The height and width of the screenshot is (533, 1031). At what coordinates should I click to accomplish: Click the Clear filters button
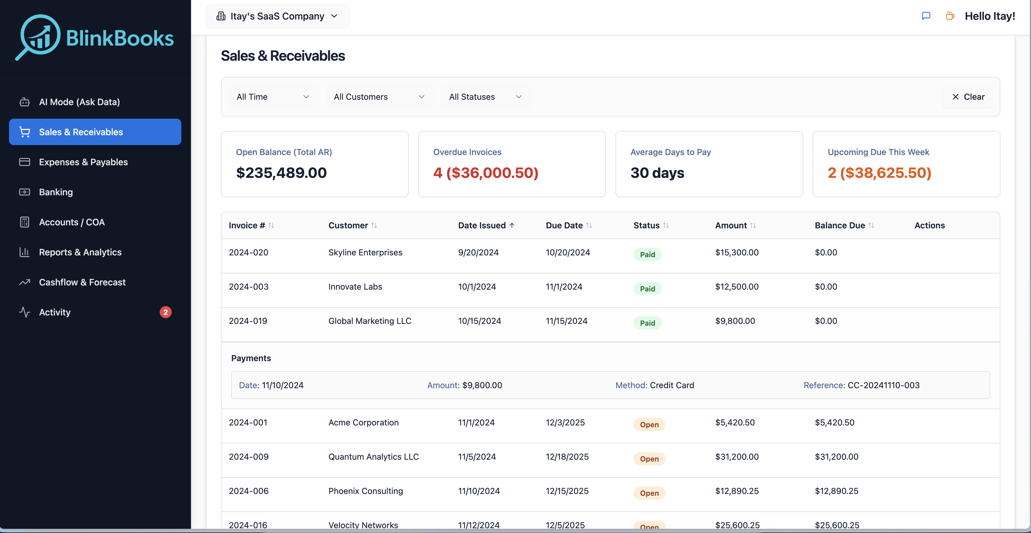pyautogui.click(x=968, y=97)
